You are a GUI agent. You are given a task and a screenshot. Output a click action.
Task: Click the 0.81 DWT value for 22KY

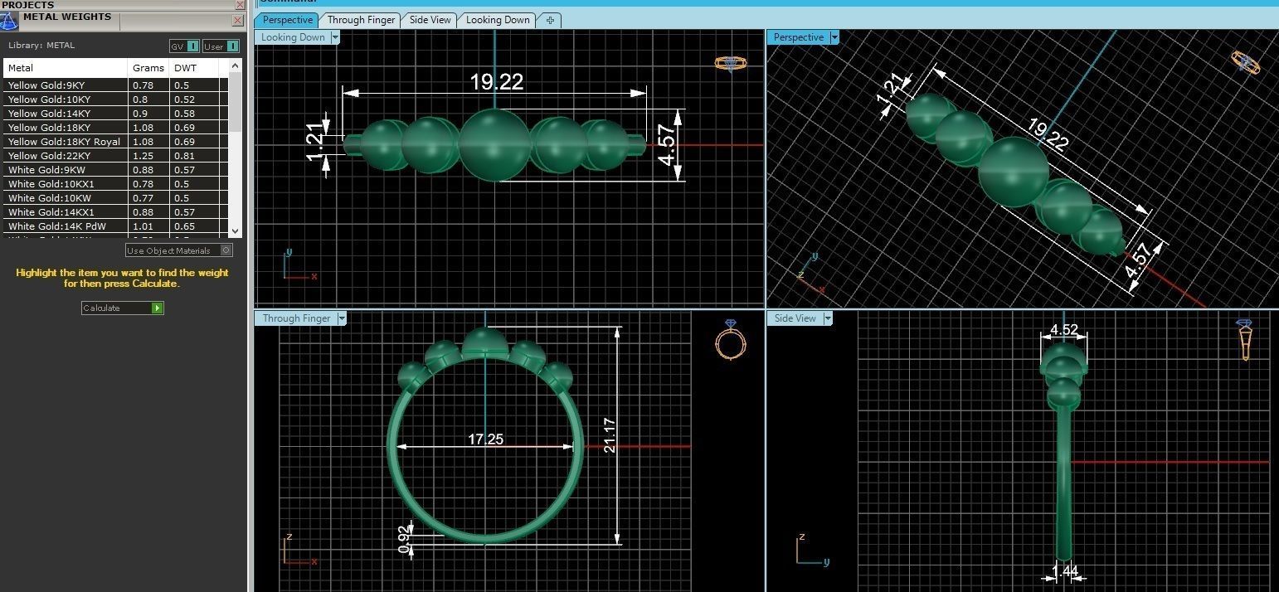point(185,156)
